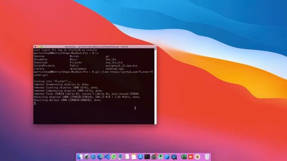Click the terminal block cursor on last line
Image resolution: width=287 pixels, height=161 pixels.
[35, 103]
